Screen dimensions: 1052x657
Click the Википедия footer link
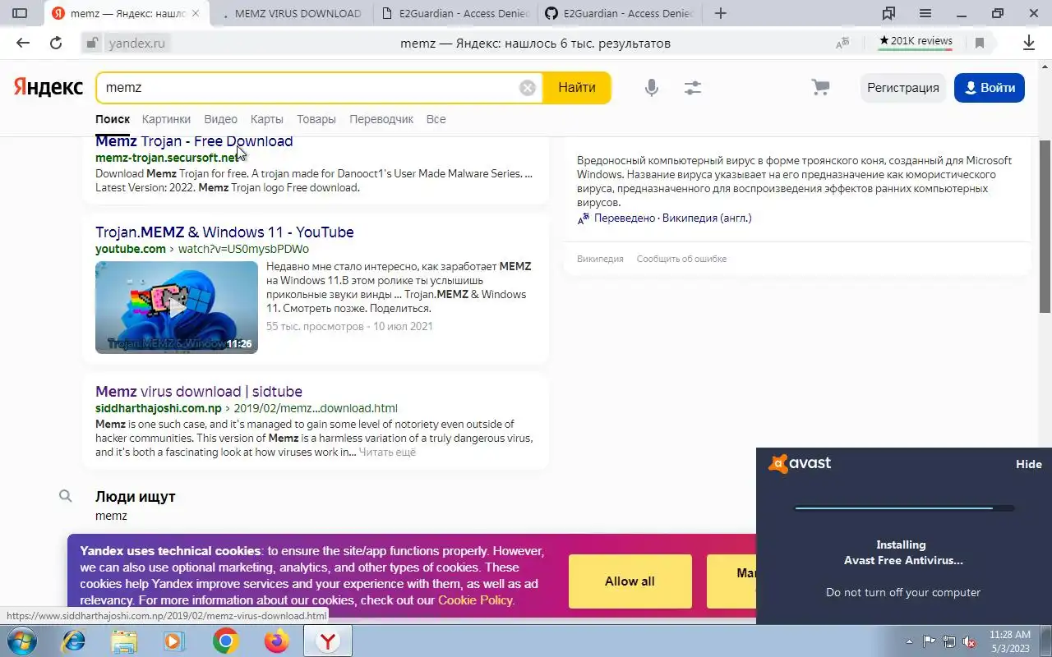pos(600,259)
